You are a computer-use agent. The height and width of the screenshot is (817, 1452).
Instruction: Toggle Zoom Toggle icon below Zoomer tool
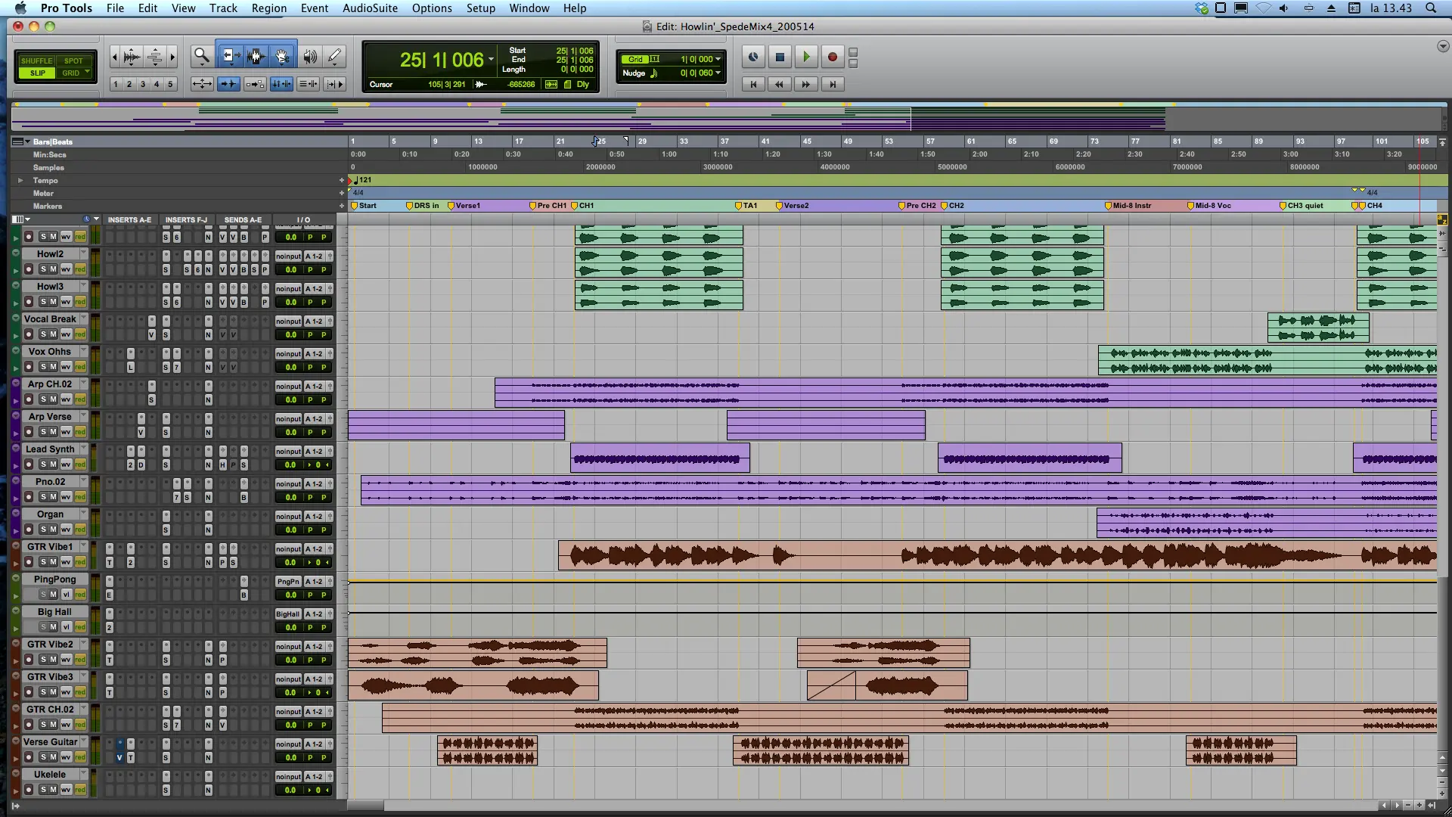click(x=201, y=84)
